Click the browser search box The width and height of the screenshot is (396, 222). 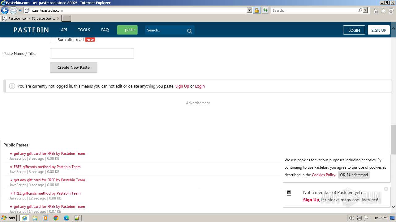point(315,10)
